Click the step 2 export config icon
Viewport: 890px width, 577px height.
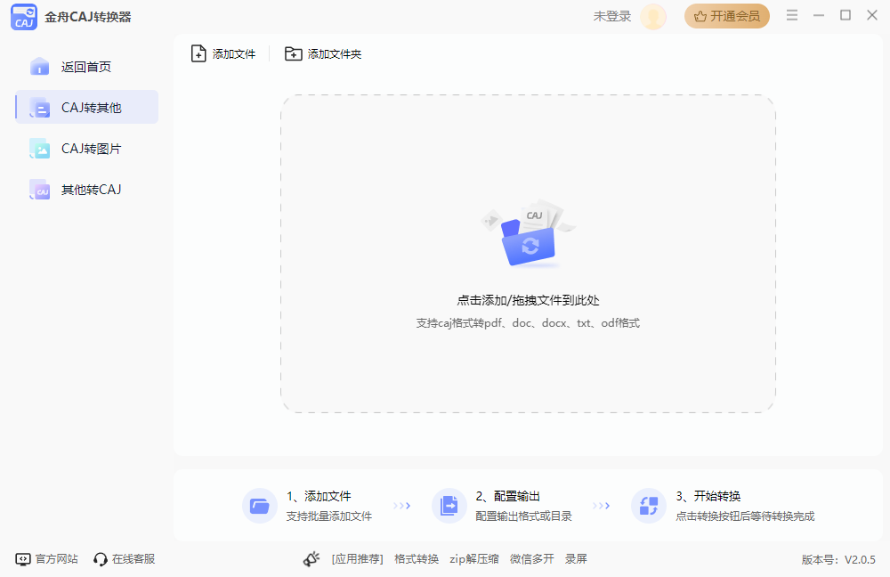point(449,506)
